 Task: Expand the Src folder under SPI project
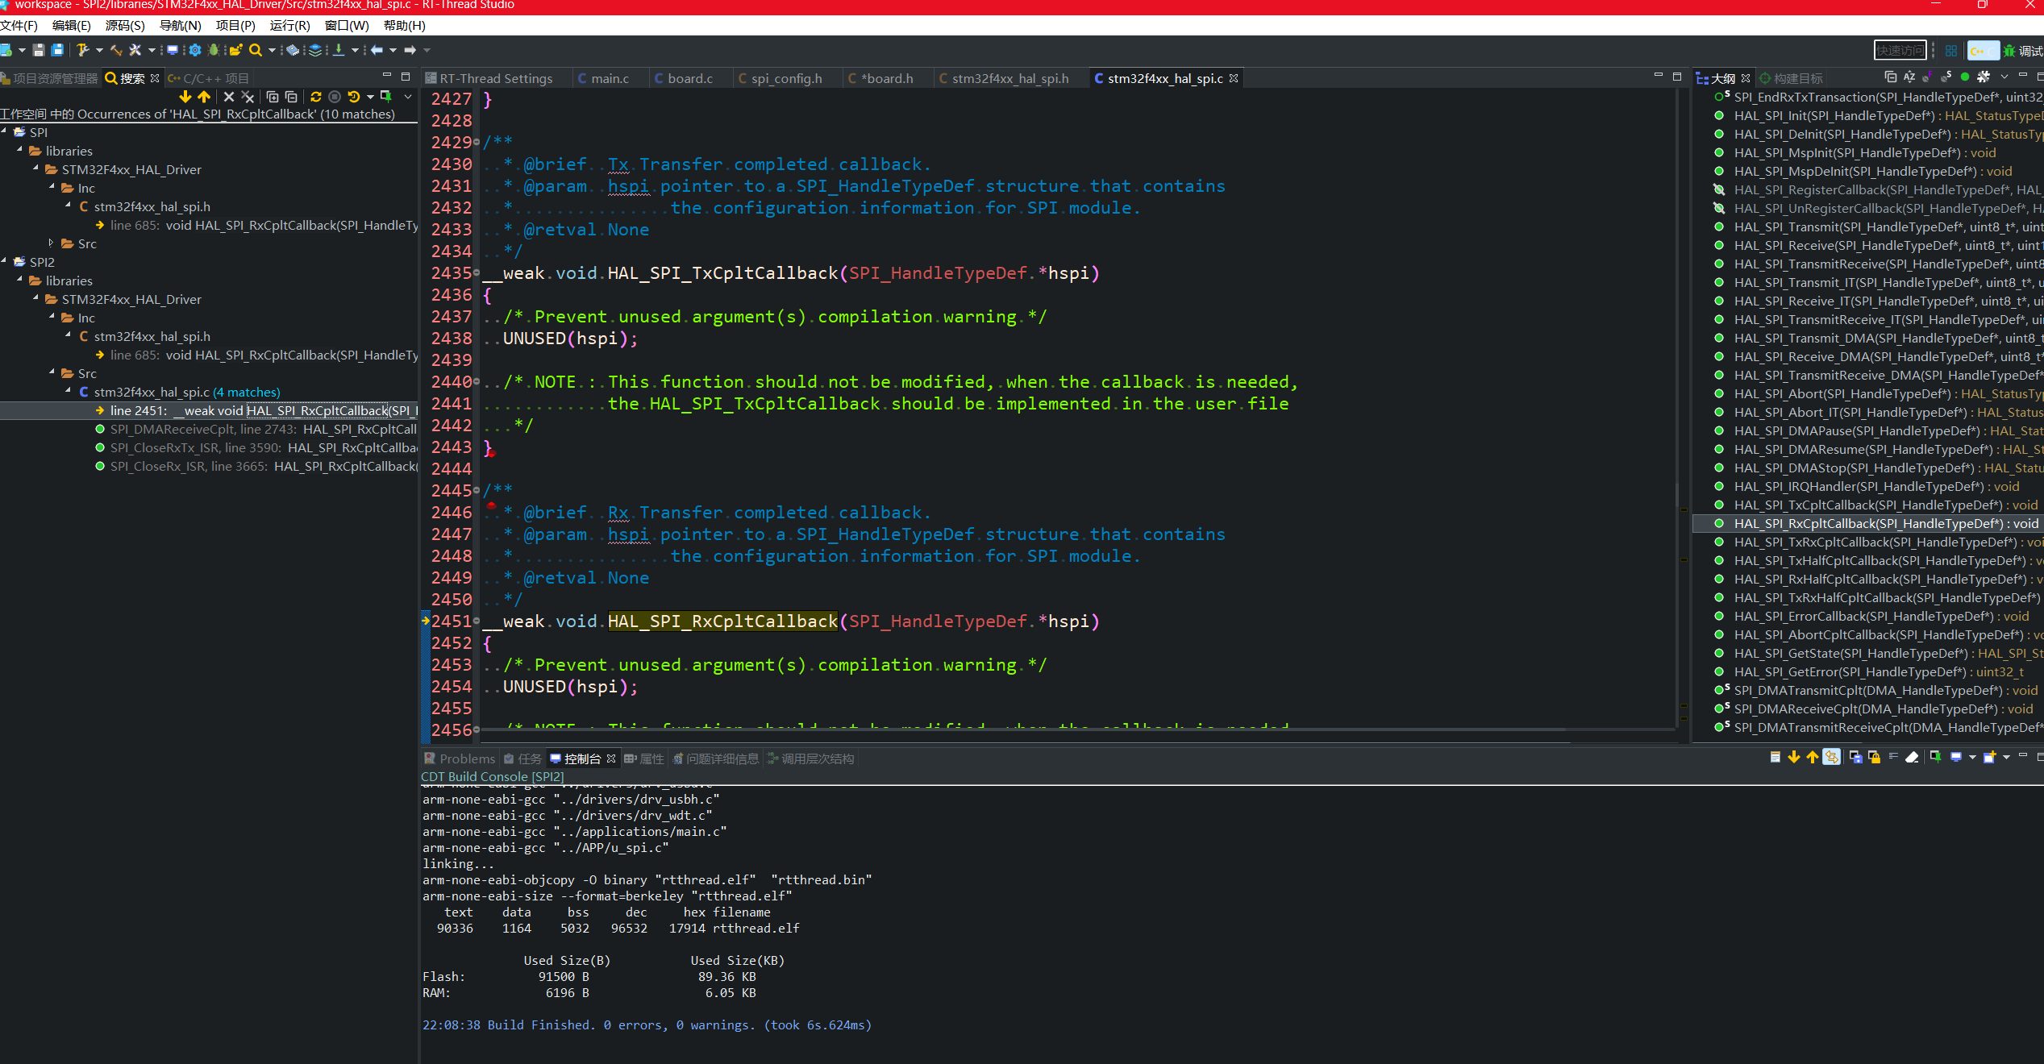[52, 243]
